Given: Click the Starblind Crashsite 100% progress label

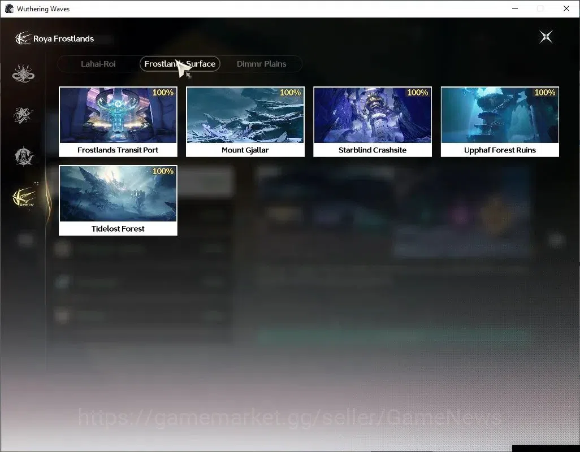Looking at the screenshot, I should click(418, 93).
